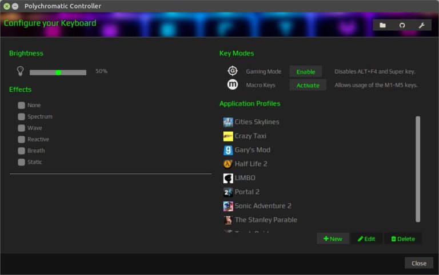Viewport: 439px width, 275px height.
Task: Click the Configure your Keyboard title
Action: point(50,23)
